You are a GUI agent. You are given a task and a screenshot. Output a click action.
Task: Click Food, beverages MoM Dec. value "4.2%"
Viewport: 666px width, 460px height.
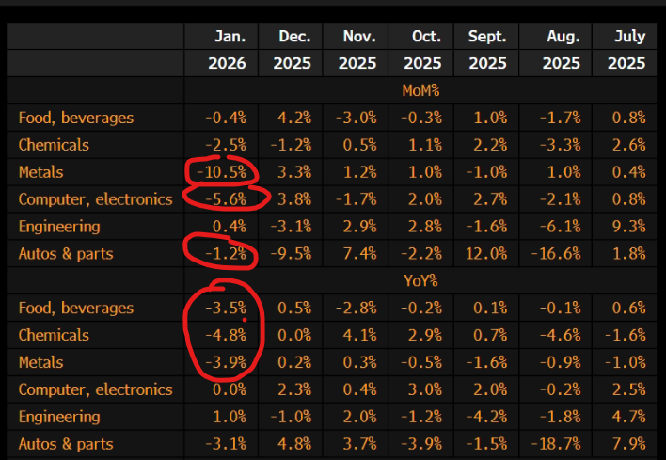pyautogui.click(x=294, y=118)
